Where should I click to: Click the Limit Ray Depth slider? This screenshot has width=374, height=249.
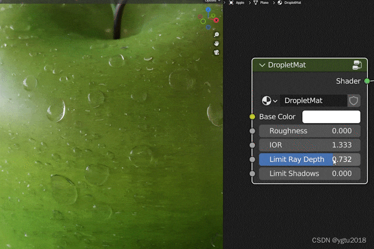(x=310, y=159)
